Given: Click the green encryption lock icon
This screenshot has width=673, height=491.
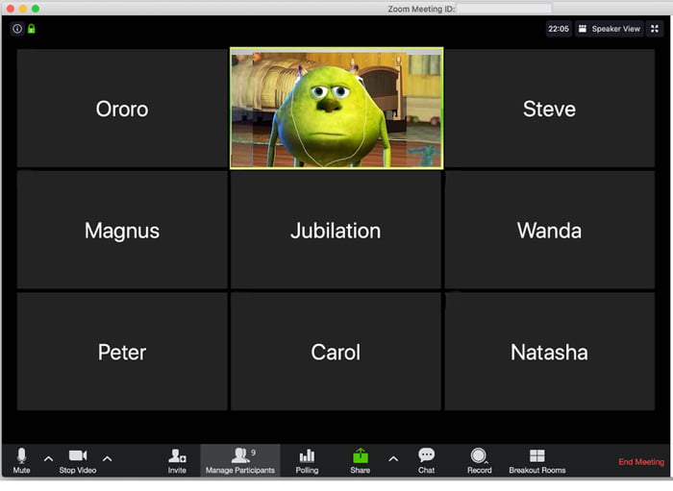Looking at the screenshot, I should (32, 29).
